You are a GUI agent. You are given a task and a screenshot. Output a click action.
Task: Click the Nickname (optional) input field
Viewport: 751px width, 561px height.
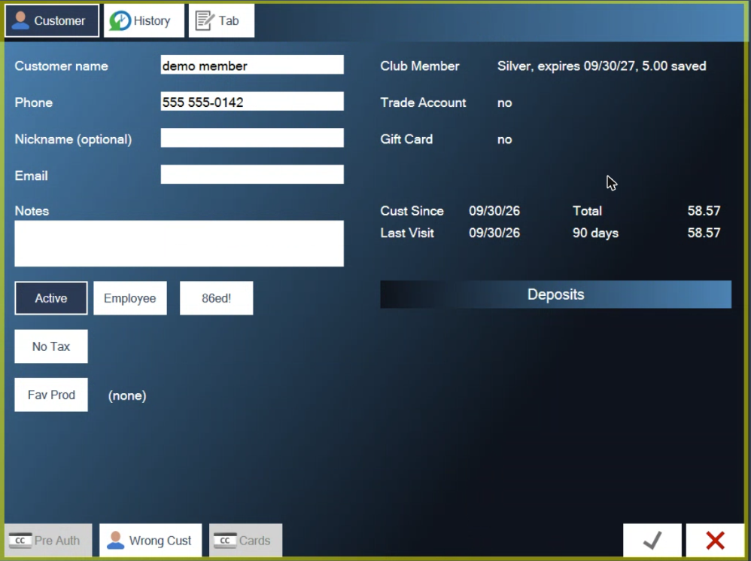252,138
